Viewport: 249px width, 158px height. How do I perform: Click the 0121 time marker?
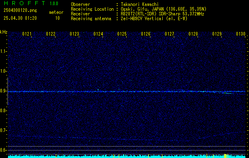[27, 34]
